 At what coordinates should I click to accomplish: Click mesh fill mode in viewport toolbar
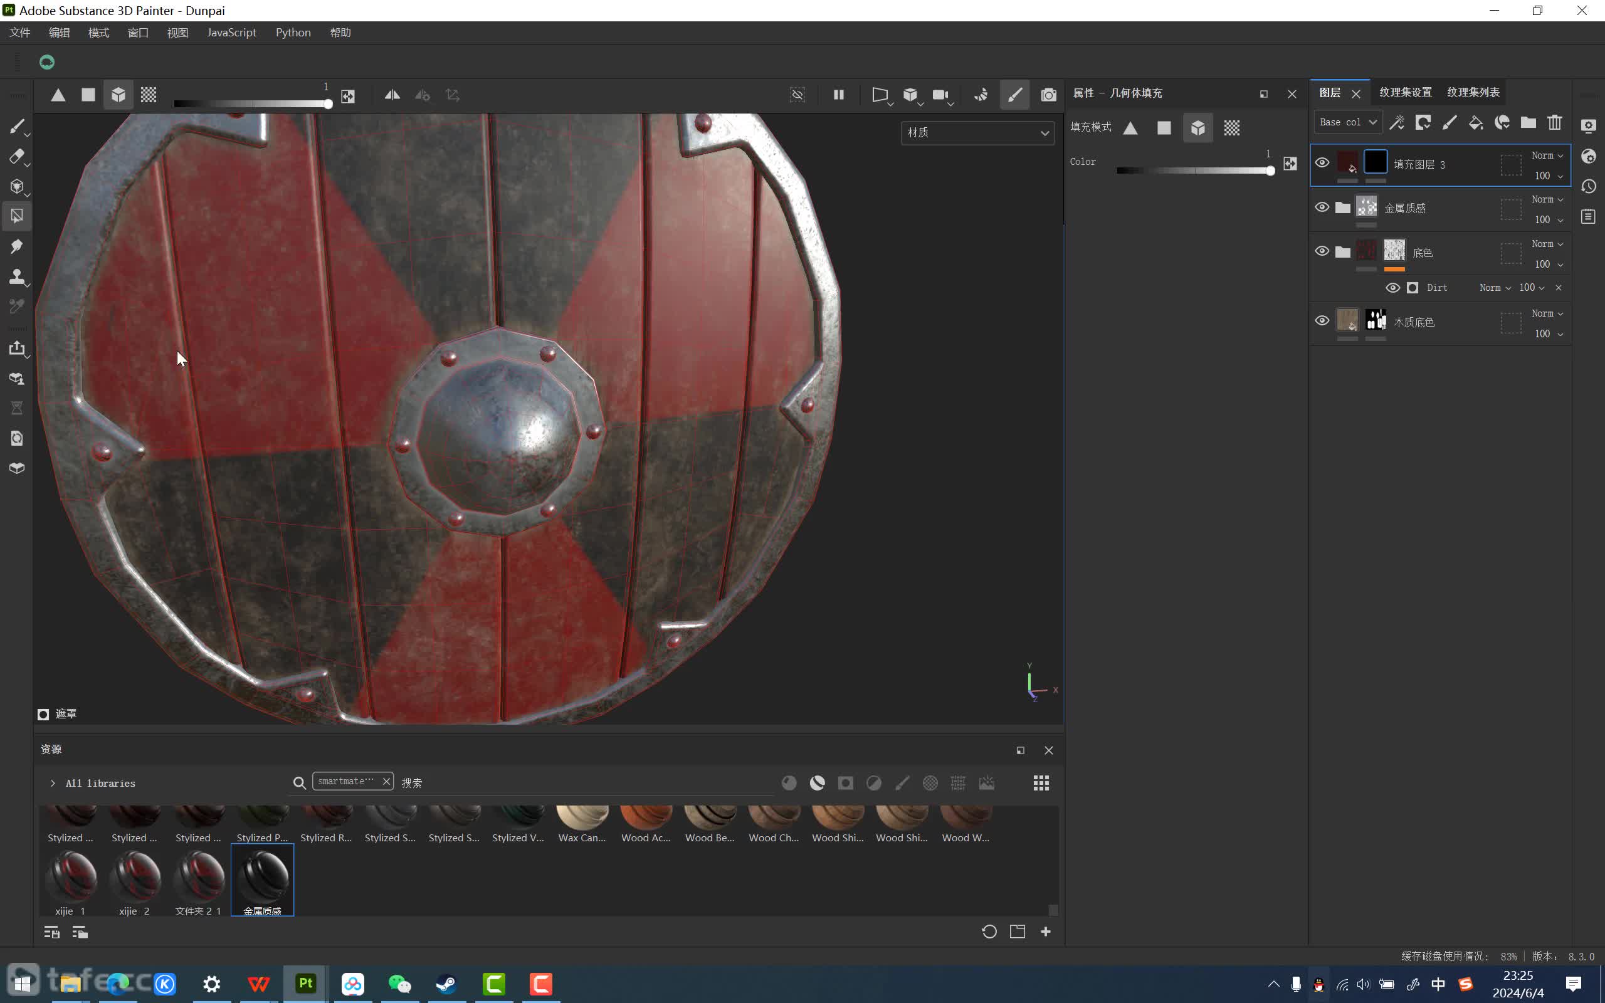[x=118, y=95]
